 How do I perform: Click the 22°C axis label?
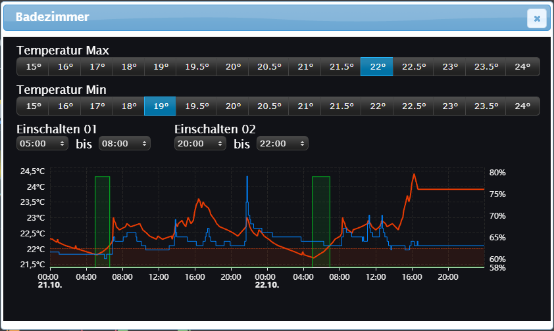(x=36, y=249)
